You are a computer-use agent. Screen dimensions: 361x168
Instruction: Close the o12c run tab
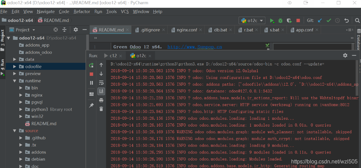click(x=150, y=56)
